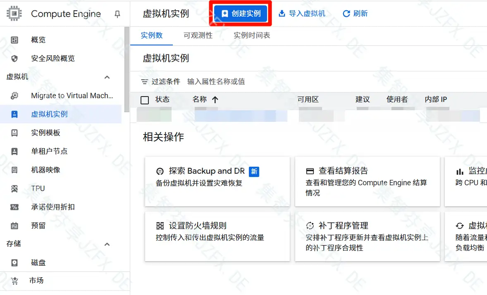Open the 探索 Backup and DR card
The image size is (487, 295).
pyautogui.click(x=217, y=182)
